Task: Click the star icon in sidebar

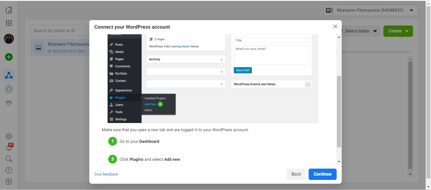Action: 9,89
